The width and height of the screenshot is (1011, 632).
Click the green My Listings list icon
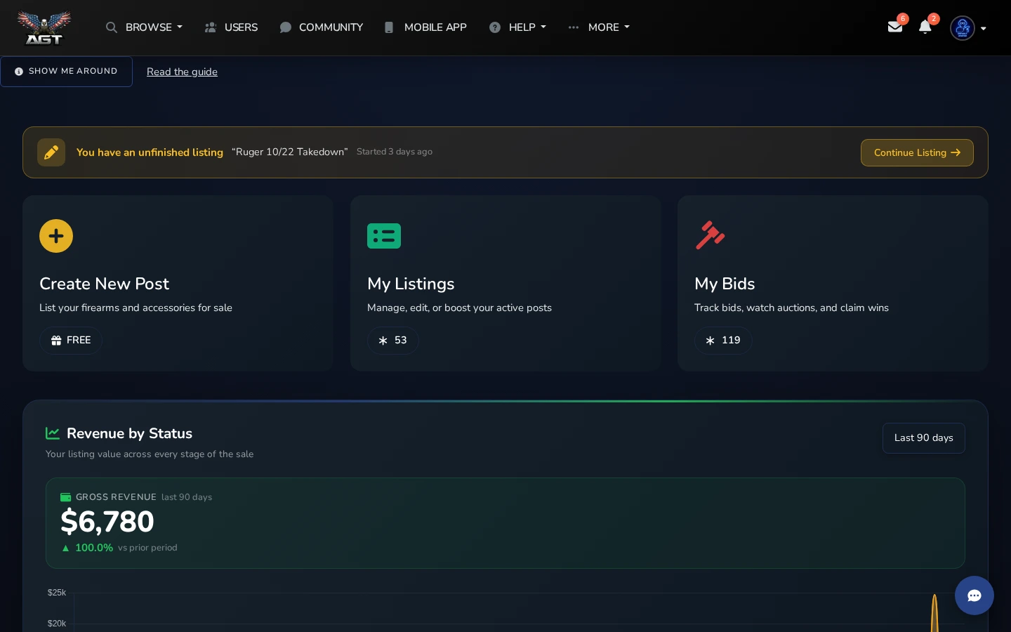tap(384, 236)
